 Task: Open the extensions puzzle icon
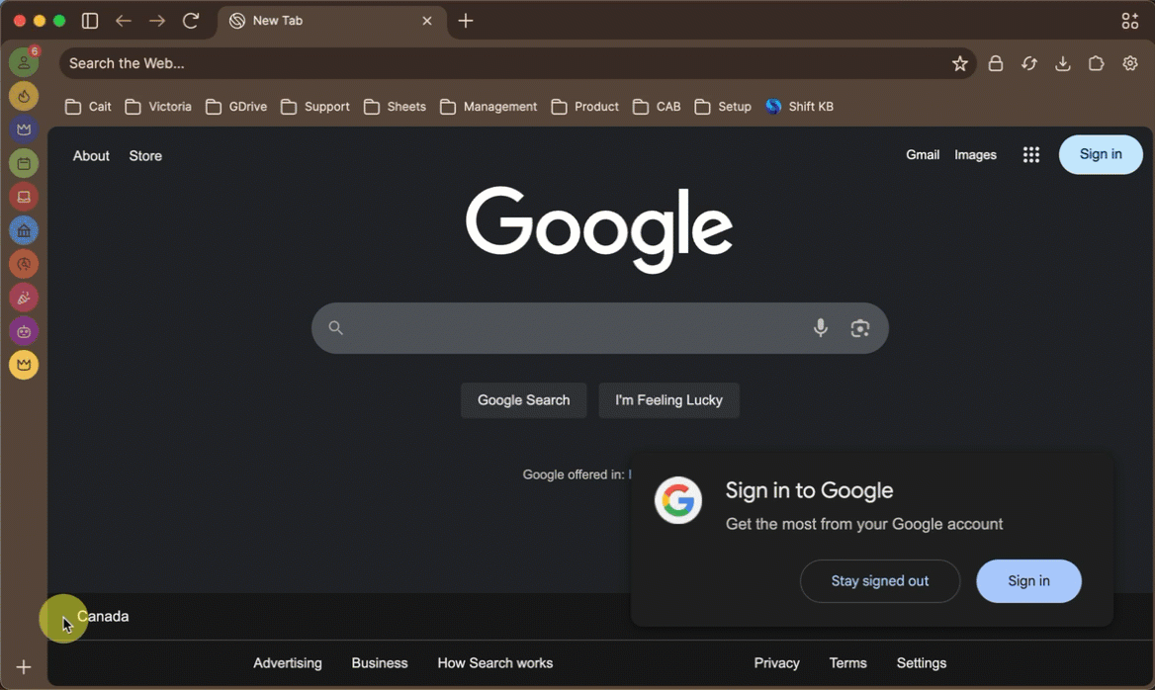click(1096, 63)
